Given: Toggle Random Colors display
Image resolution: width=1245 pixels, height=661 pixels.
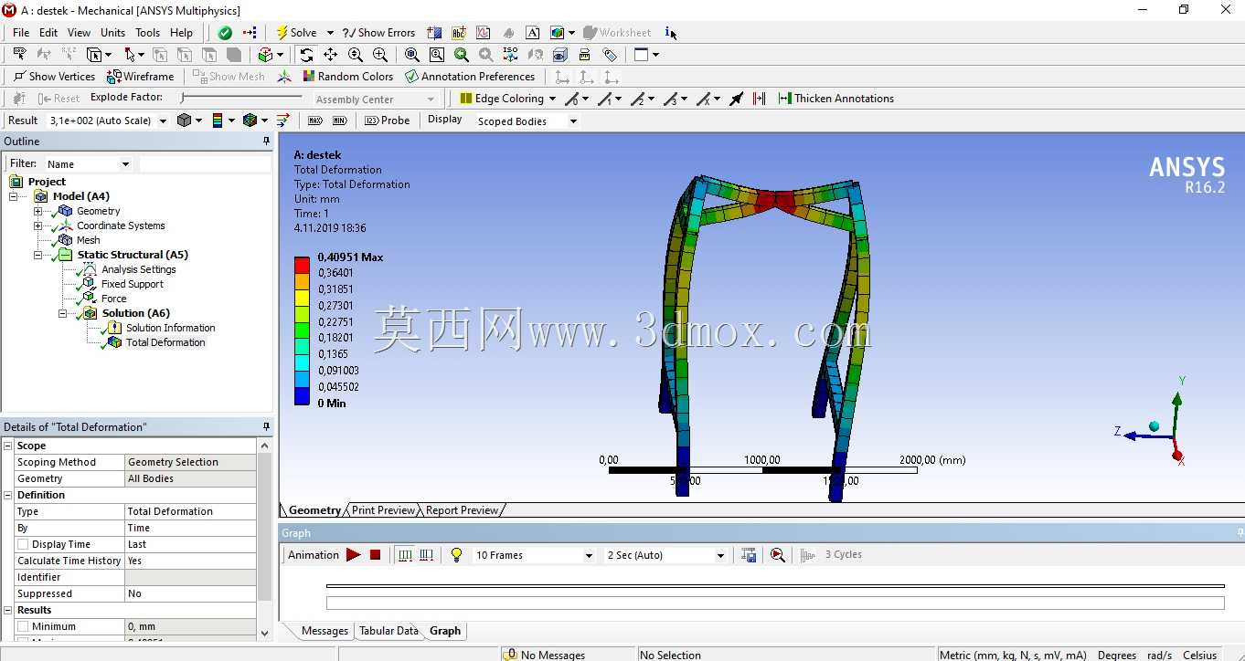Looking at the screenshot, I should (347, 77).
